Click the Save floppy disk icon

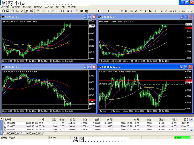8,11
